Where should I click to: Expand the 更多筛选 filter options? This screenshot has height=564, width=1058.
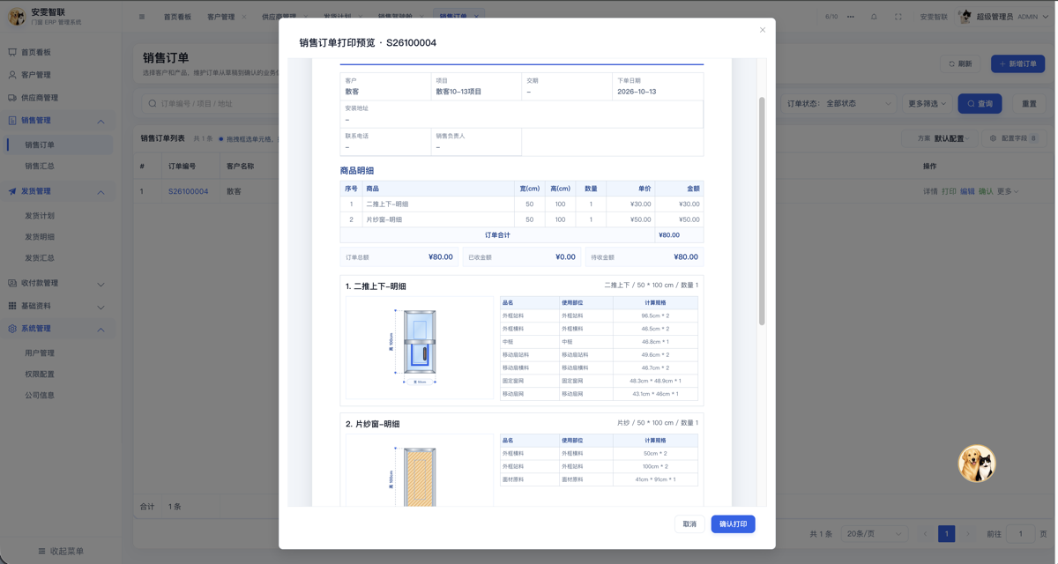(927, 104)
